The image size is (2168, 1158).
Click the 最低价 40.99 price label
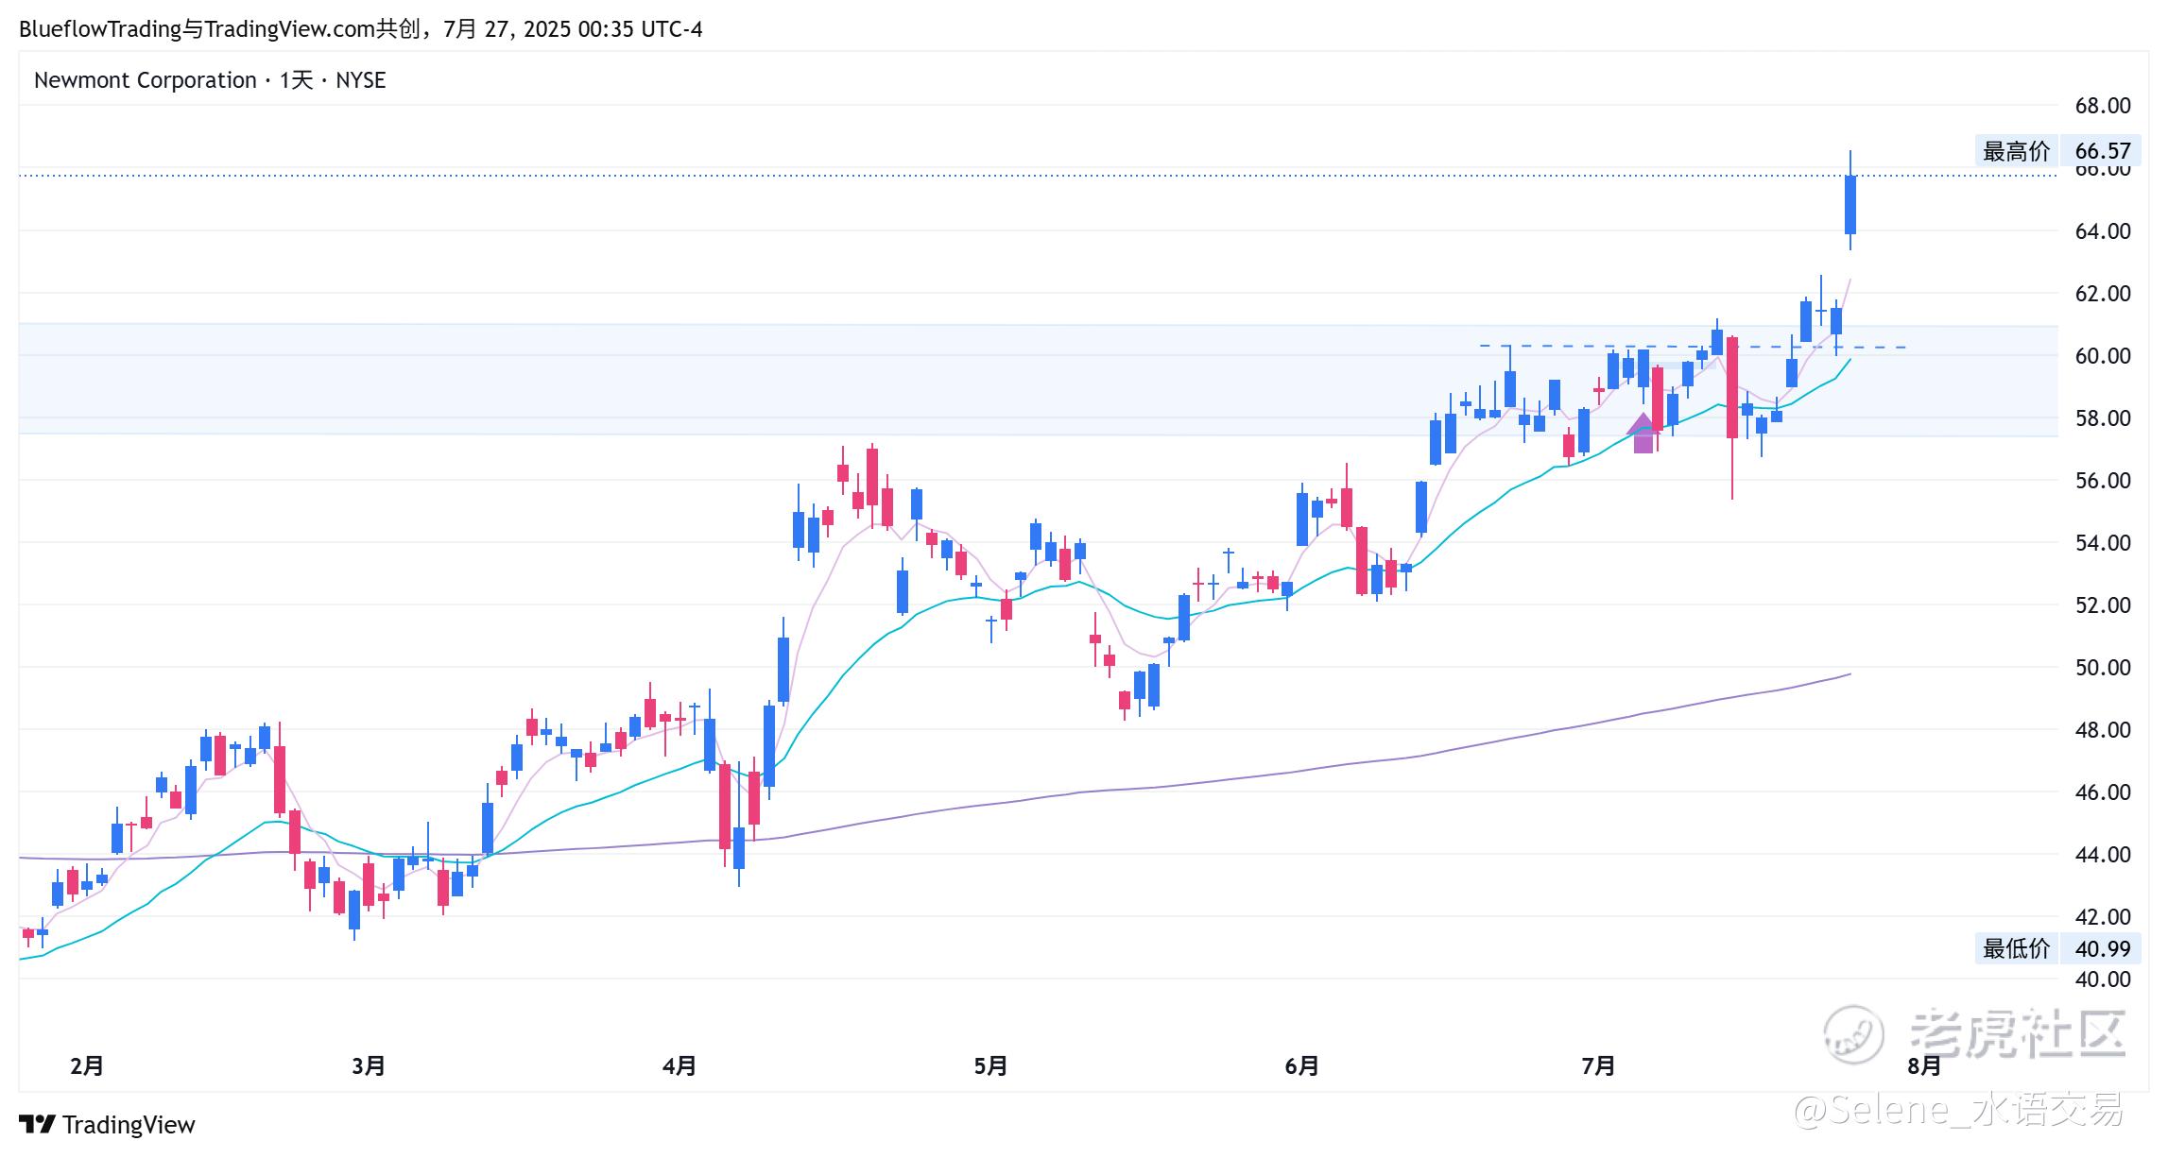tap(2057, 948)
